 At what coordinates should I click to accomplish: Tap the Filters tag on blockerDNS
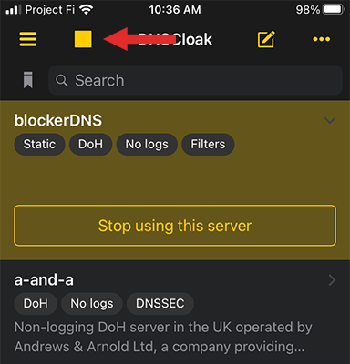(x=208, y=144)
